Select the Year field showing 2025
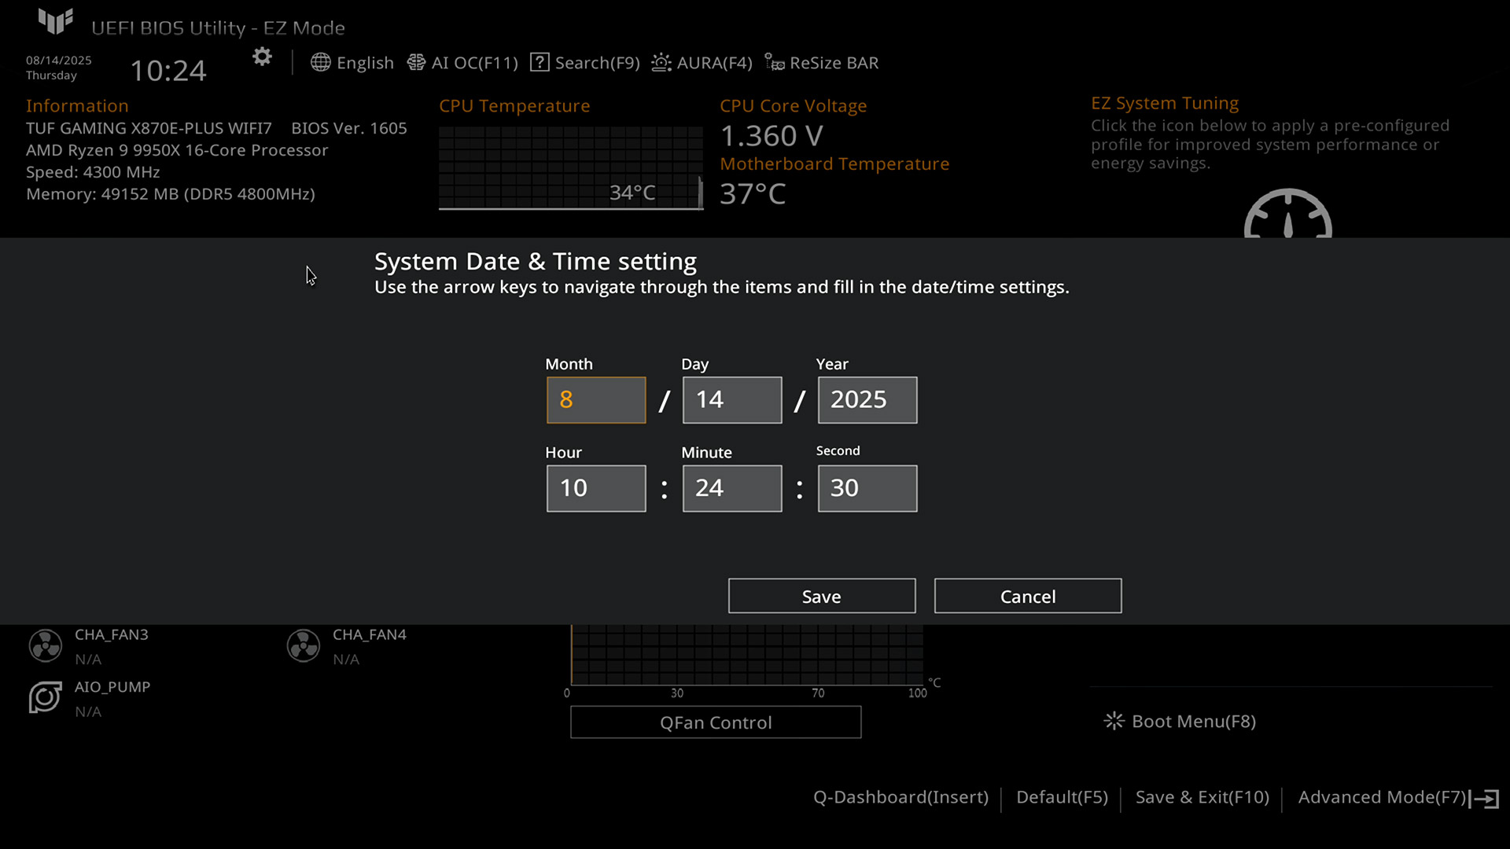Viewport: 1510px width, 849px height. pos(867,400)
